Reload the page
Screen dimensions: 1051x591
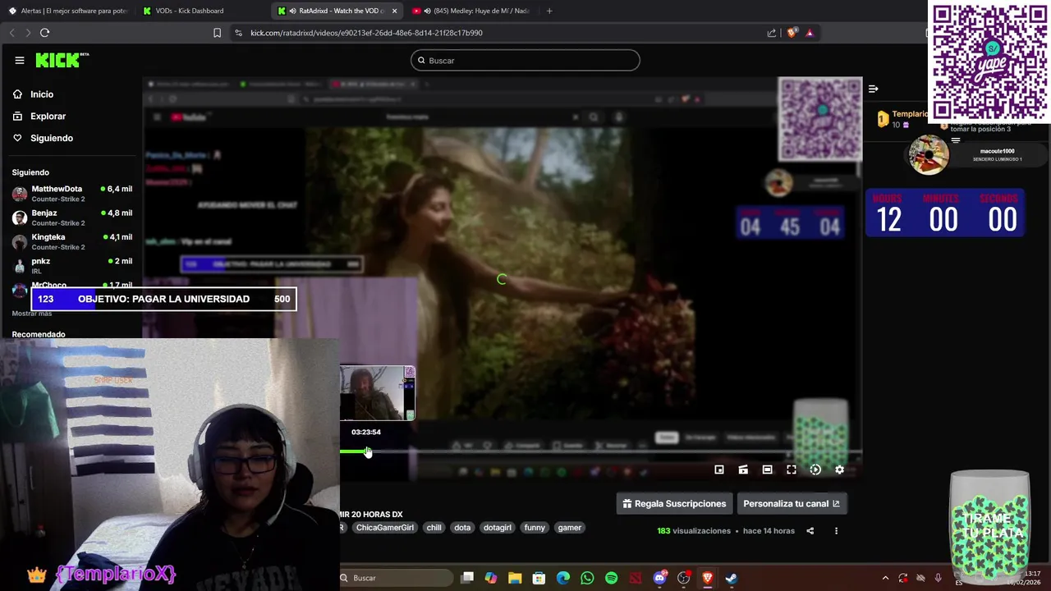44,33
